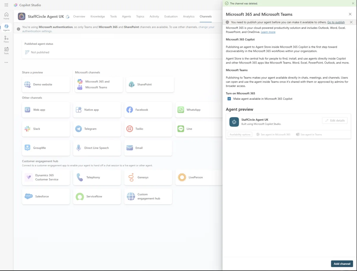The height and width of the screenshot is (271, 357).
Task: Go to Home in the sidebar
Action: pyautogui.click(x=6, y=16)
